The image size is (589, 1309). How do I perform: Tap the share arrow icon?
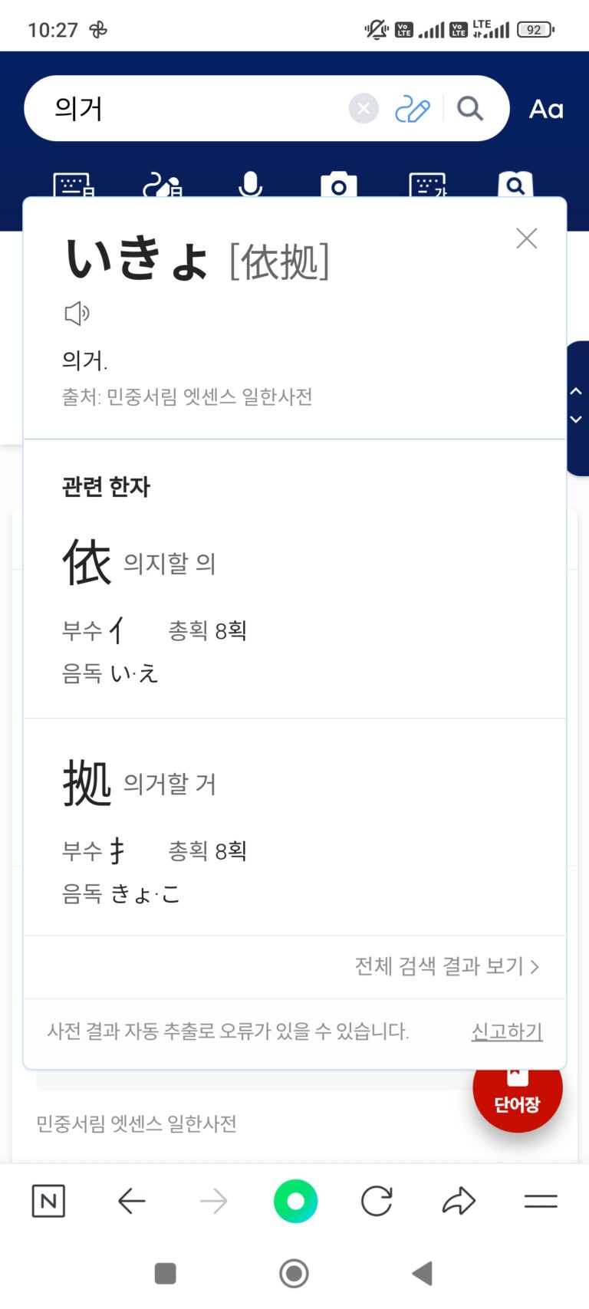(459, 1201)
